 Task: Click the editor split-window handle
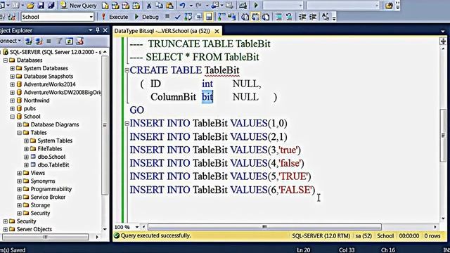point(443,41)
